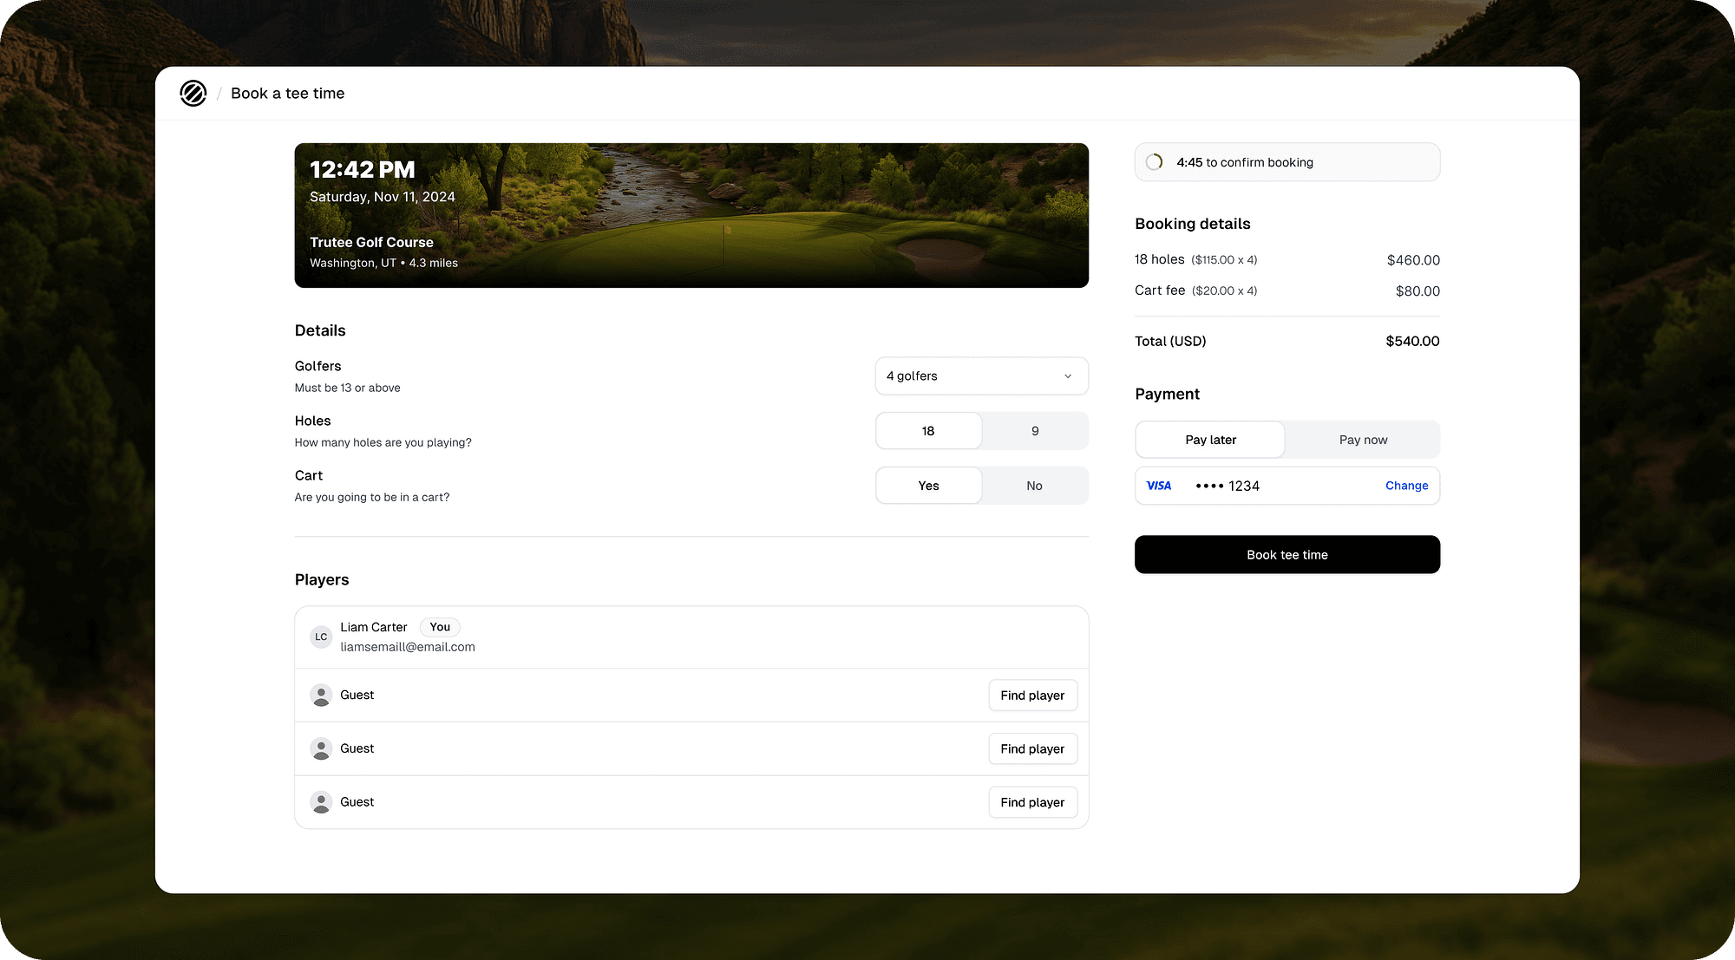
Task: Click the Payment section heading
Action: (1167, 395)
